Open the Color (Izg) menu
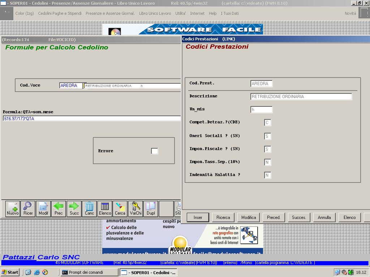Viewport: 370px width, 277px height. point(25,13)
